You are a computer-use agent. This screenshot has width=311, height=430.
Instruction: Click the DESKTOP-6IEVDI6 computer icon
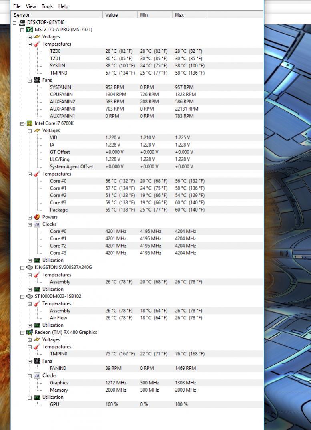tap(22, 22)
